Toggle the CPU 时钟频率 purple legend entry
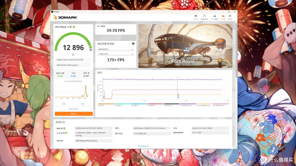Screen dimensions: 296x166 188,105
